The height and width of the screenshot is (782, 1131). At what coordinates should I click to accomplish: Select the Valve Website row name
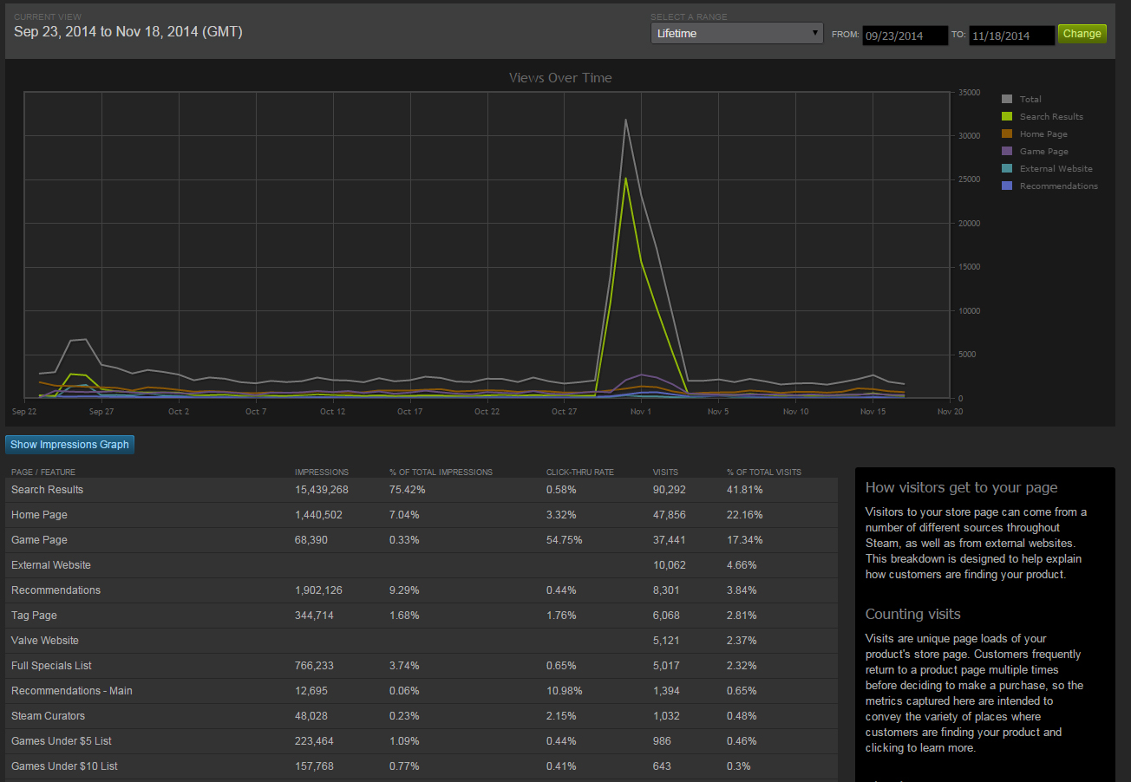tap(45, 641)
